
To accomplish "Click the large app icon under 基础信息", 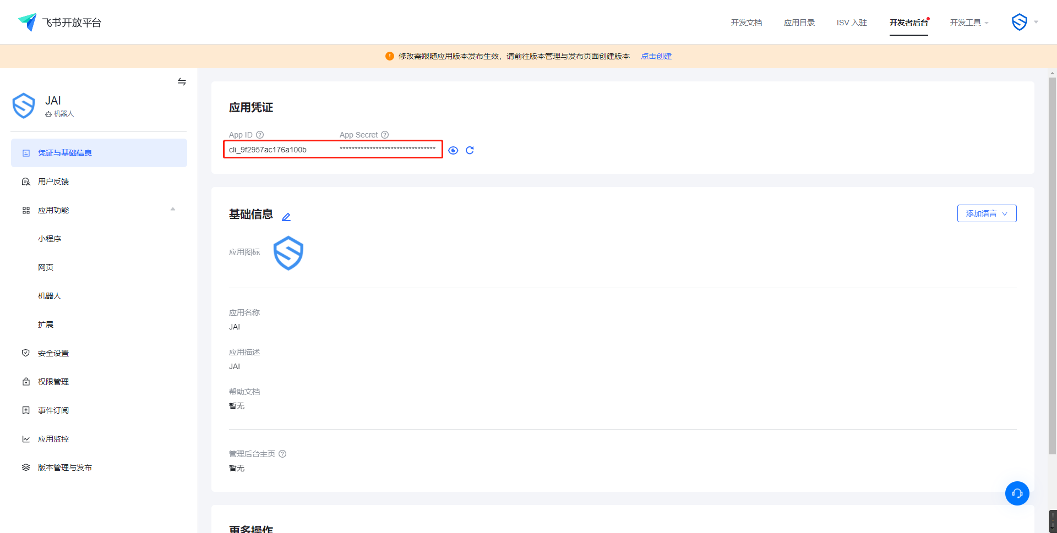I will (288, 253).
